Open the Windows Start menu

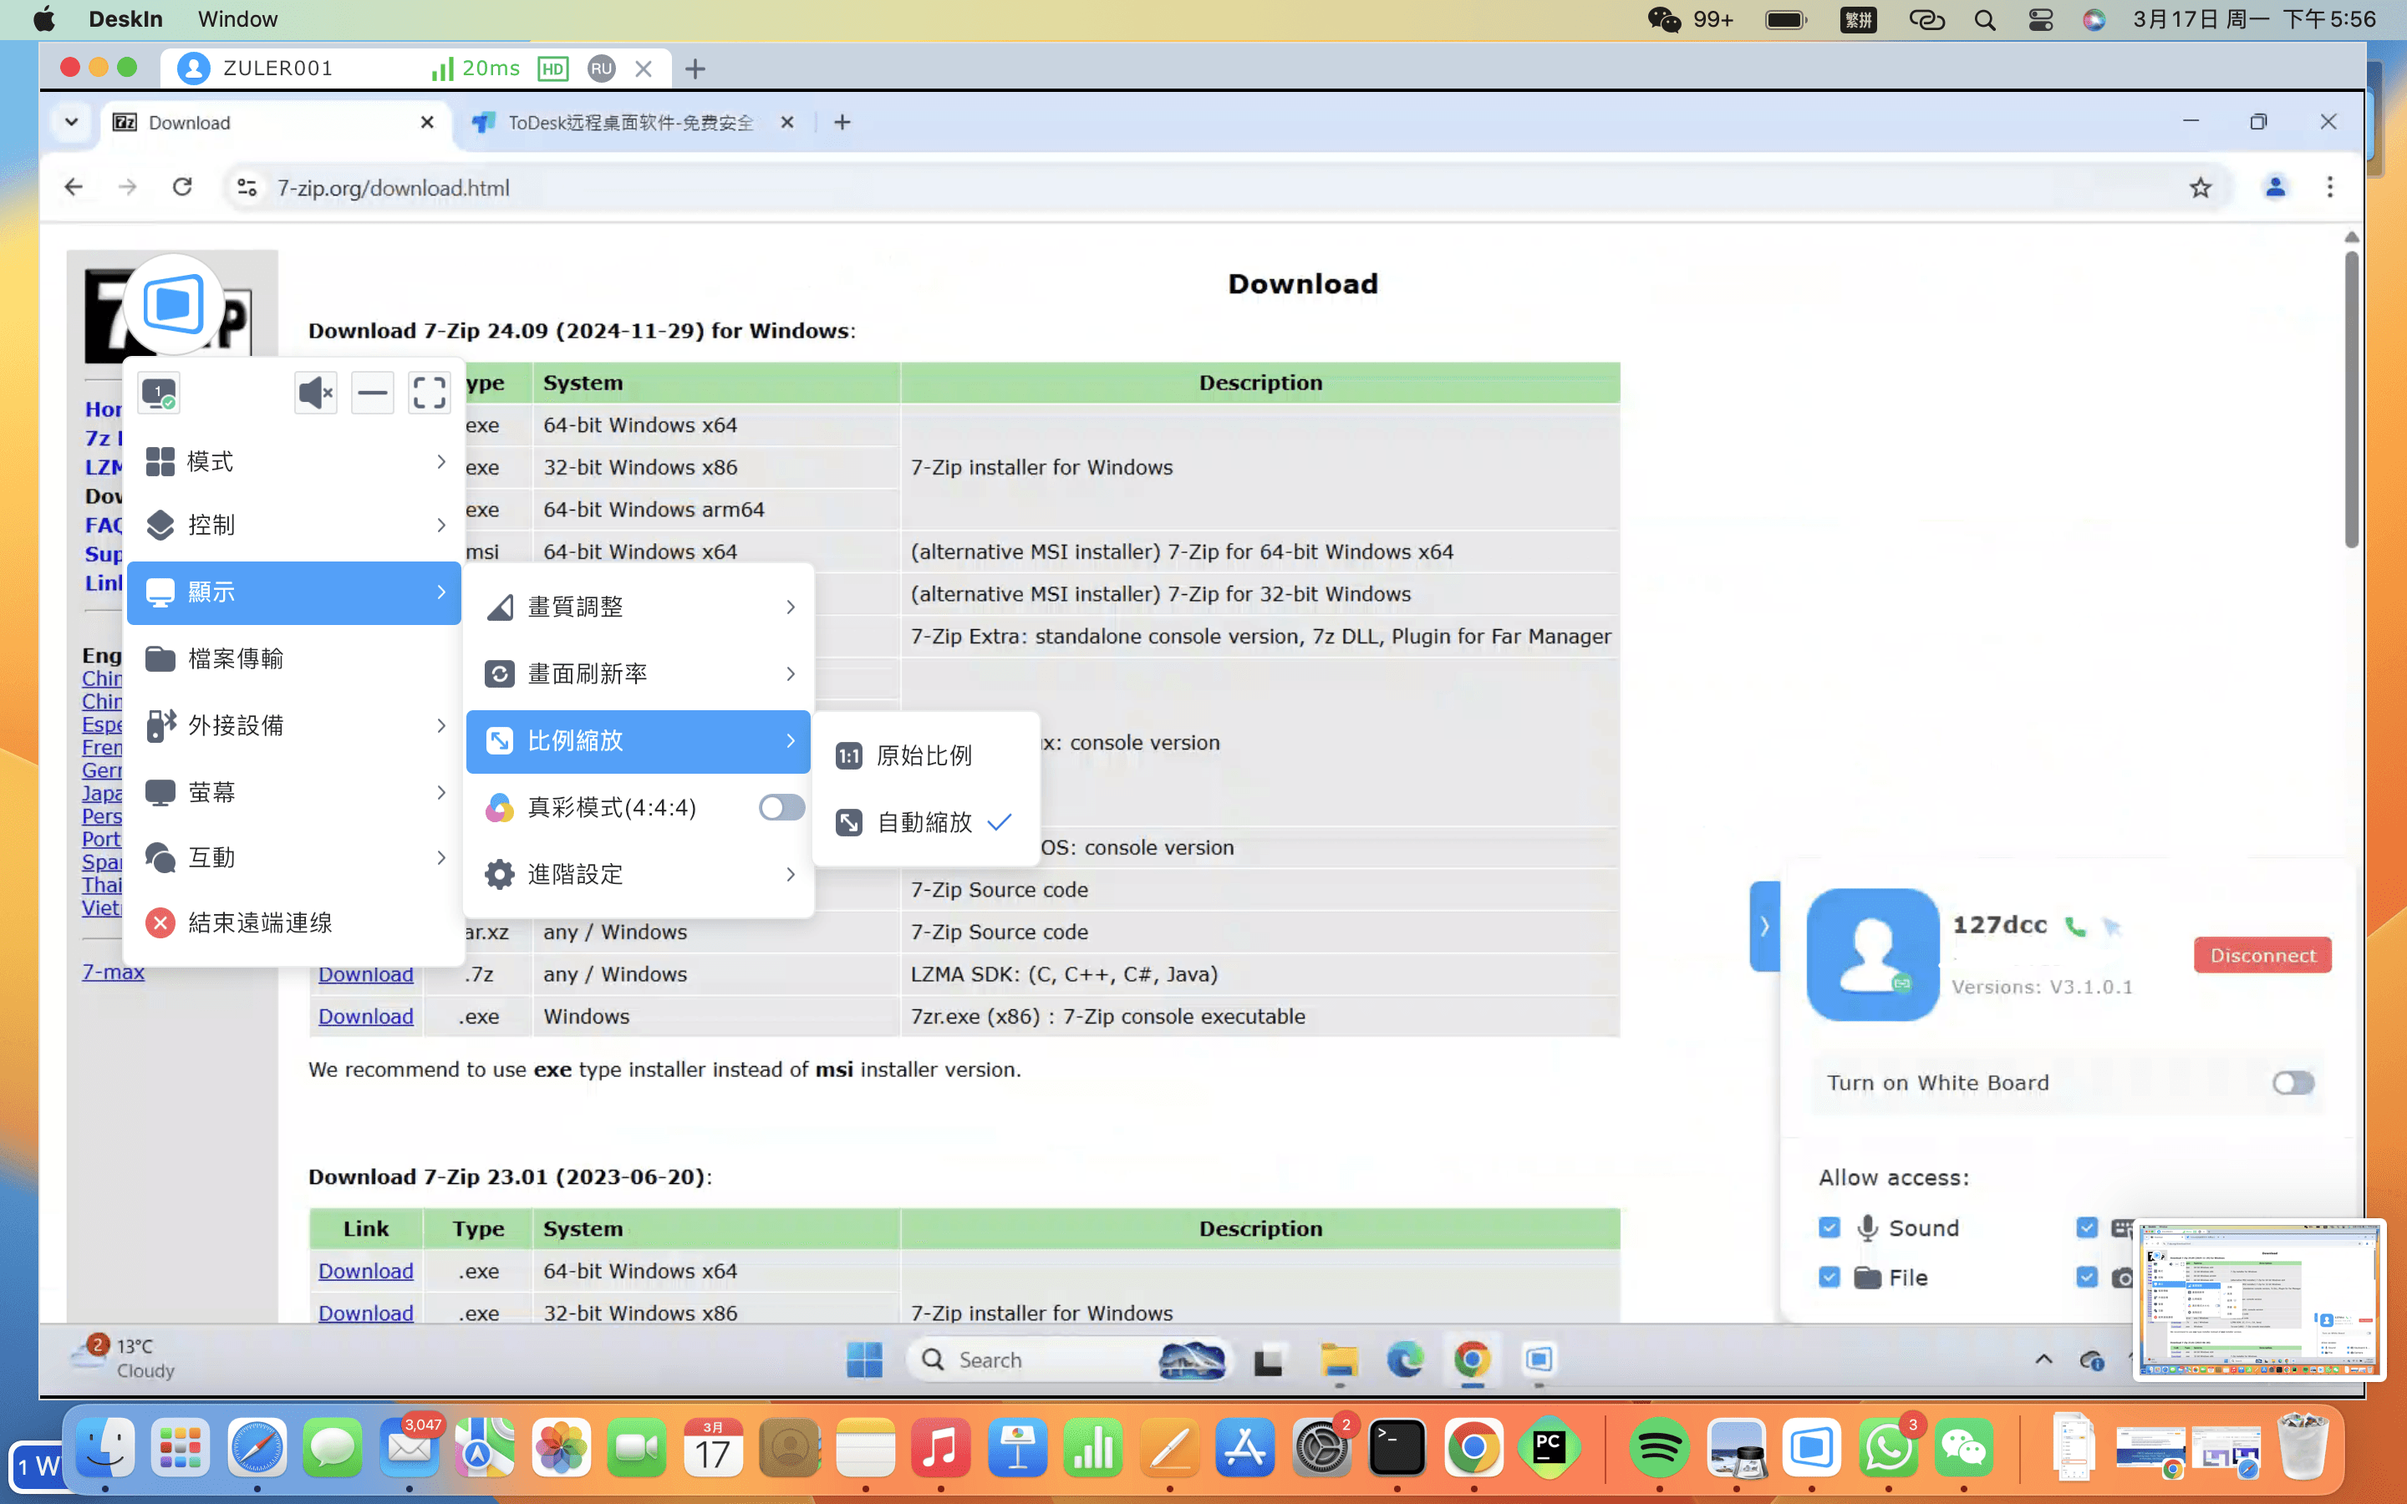coord(863,1359)
